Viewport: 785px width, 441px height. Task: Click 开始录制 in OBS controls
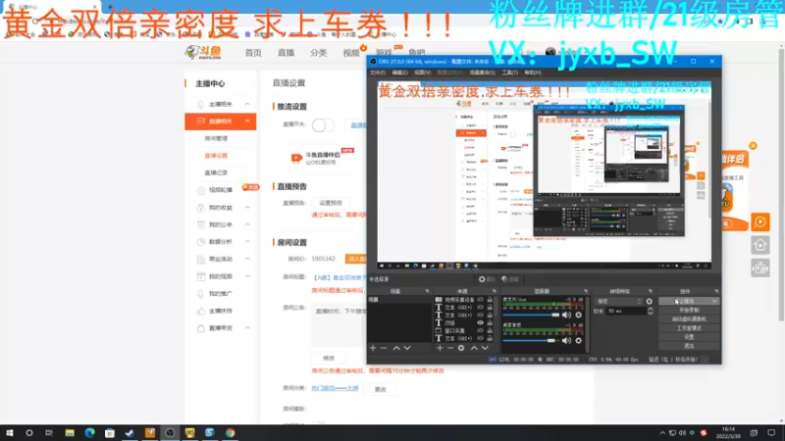click(x=689, y=310)
